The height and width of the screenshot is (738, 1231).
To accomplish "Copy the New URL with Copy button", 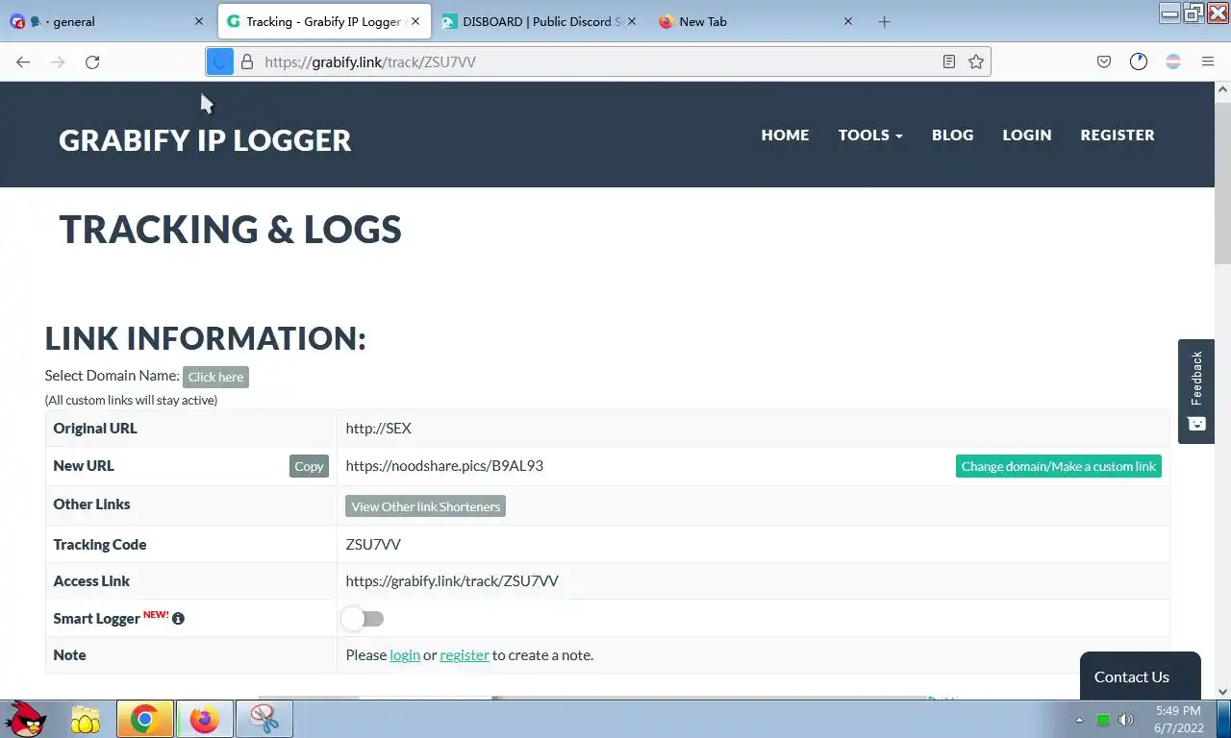I will (309, 466).
